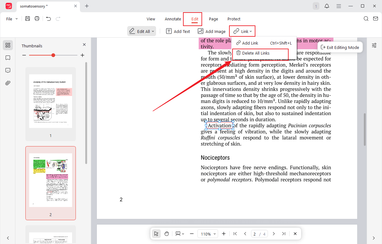Open search with the magnifier icon

point(366,19)
